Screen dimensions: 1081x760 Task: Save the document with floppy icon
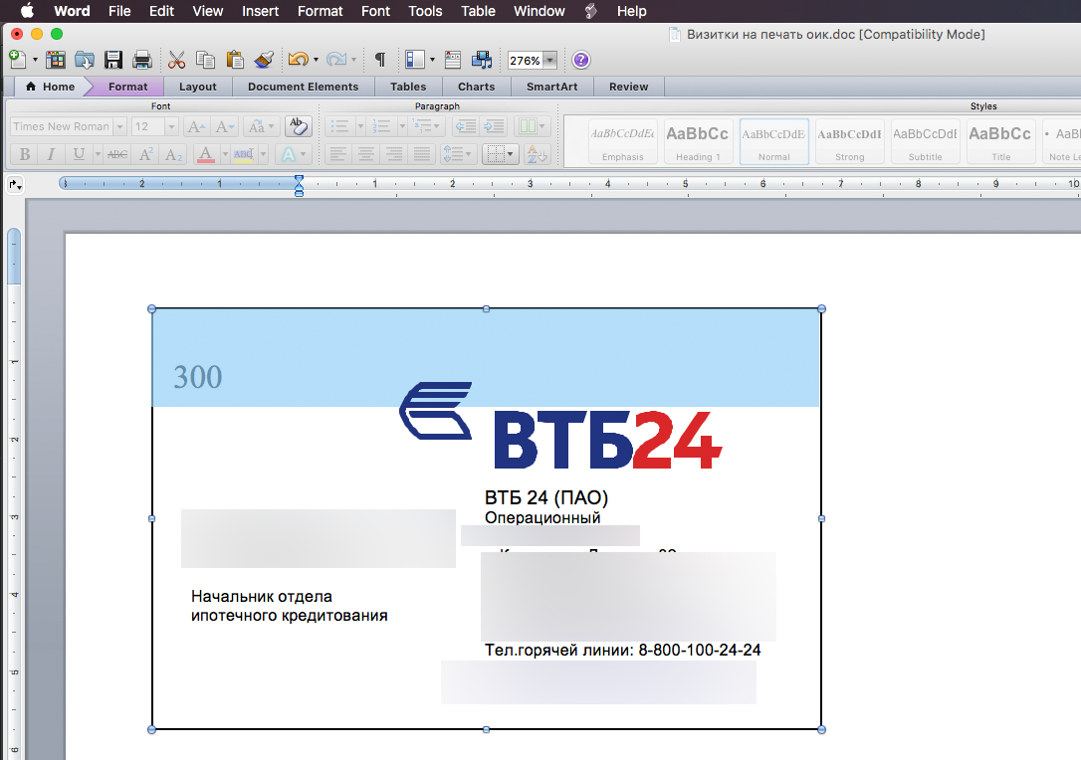[x=113, y=60]
